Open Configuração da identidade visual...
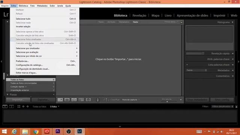This screenshot has height=135, width=240. point(45,69)
